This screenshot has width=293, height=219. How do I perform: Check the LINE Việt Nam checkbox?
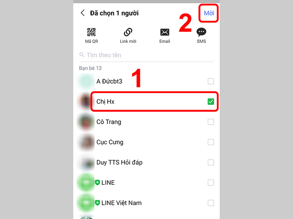[211, 203]
